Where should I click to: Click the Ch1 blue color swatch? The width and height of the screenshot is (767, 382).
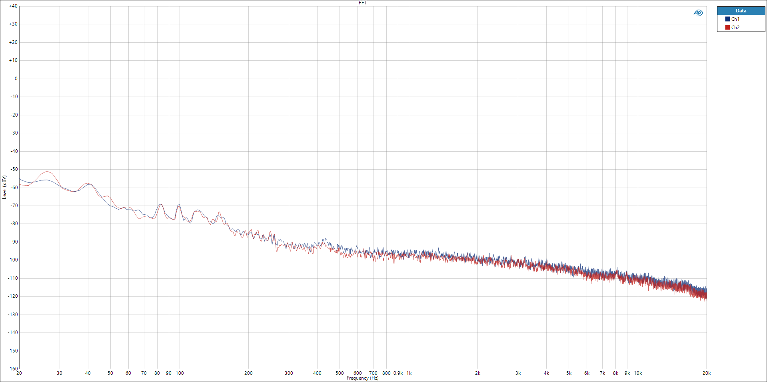(x=727, y=19)
